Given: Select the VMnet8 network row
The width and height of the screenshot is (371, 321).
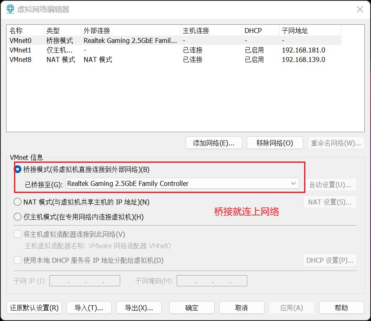Looking at the screenshot, I should (175, 59).
